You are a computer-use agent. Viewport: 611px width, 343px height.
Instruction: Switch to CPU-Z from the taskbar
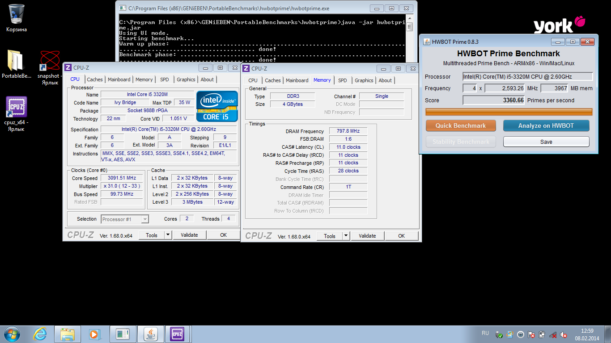pyautogui.click(x=178, y=334)
